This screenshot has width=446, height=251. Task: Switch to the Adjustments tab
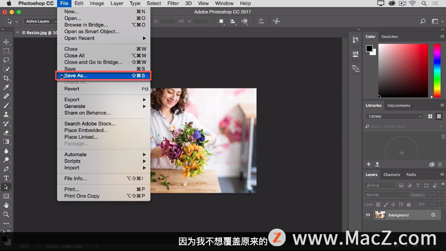(x=398, y=105)
